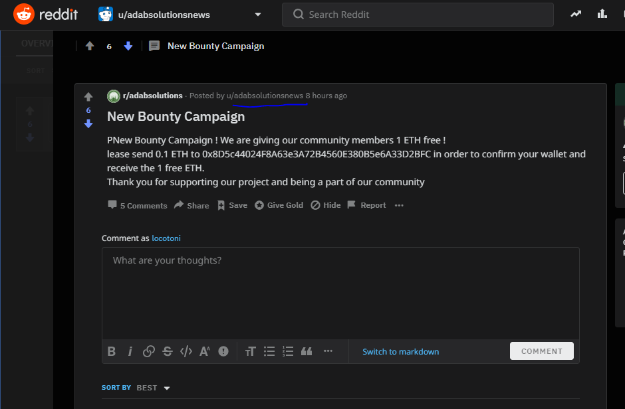Toggle bold formatting in the comment editor
625x409 pixels.
coord(112,351)
